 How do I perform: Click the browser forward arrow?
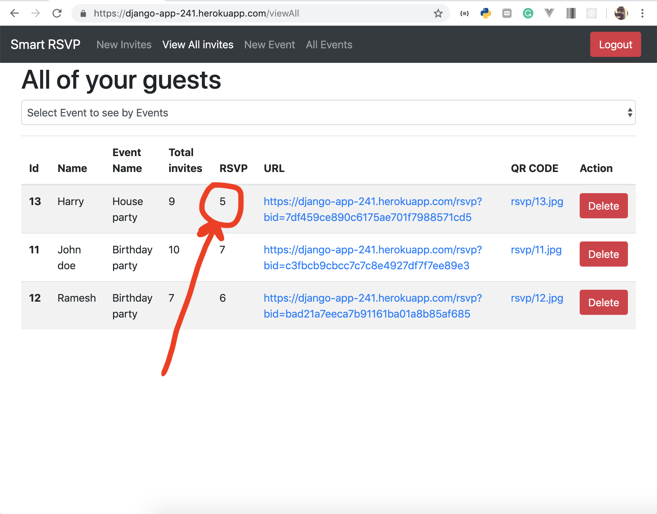(x=36, y=13)
